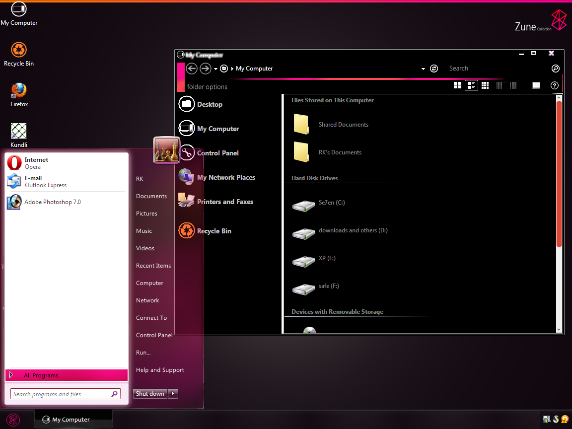Open the address bar history dropdown arrow
The image size is (572, 429).
point(423,69)
